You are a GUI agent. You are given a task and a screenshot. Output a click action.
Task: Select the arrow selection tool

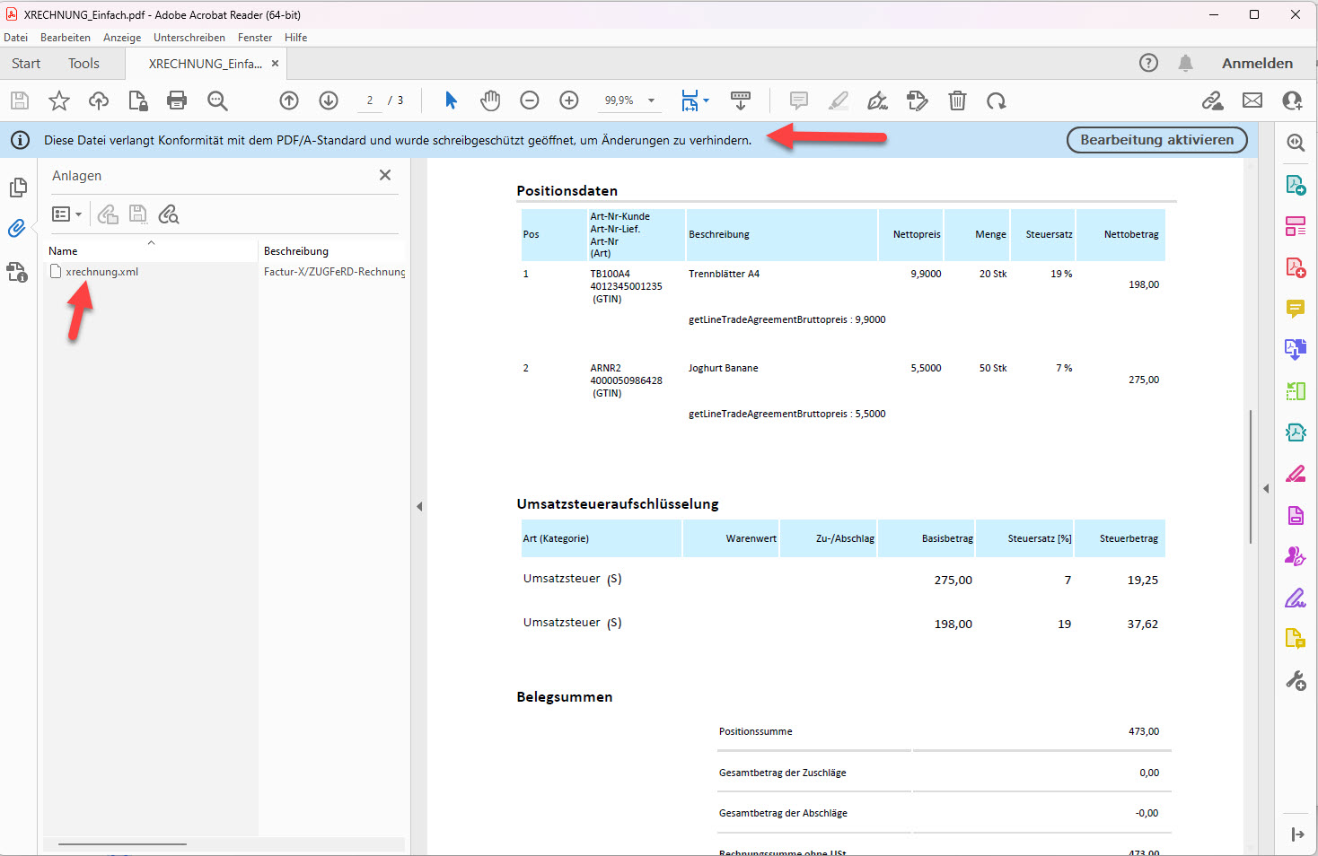(451, 100)
